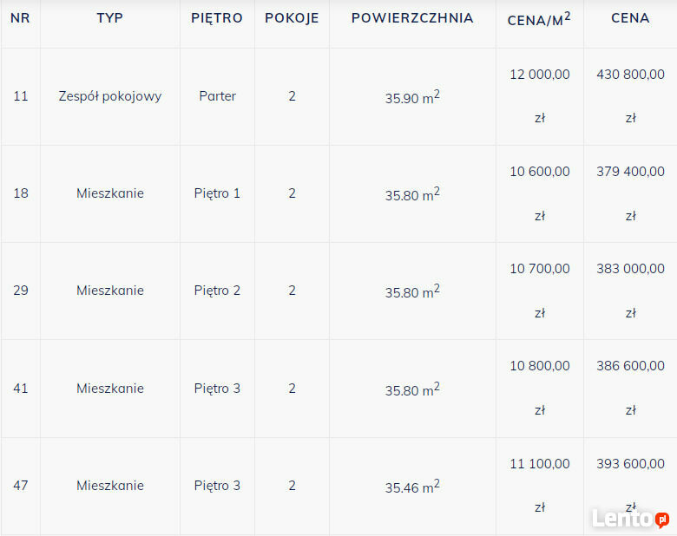The width and height of the screenshot is (677, 536).
Task: Select unit number 29 cell
Action: (20, 291)
